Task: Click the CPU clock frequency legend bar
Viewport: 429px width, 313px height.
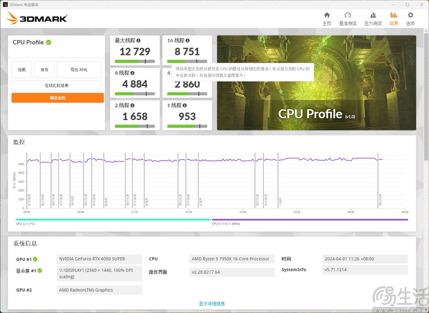Action: pos(310,219)
